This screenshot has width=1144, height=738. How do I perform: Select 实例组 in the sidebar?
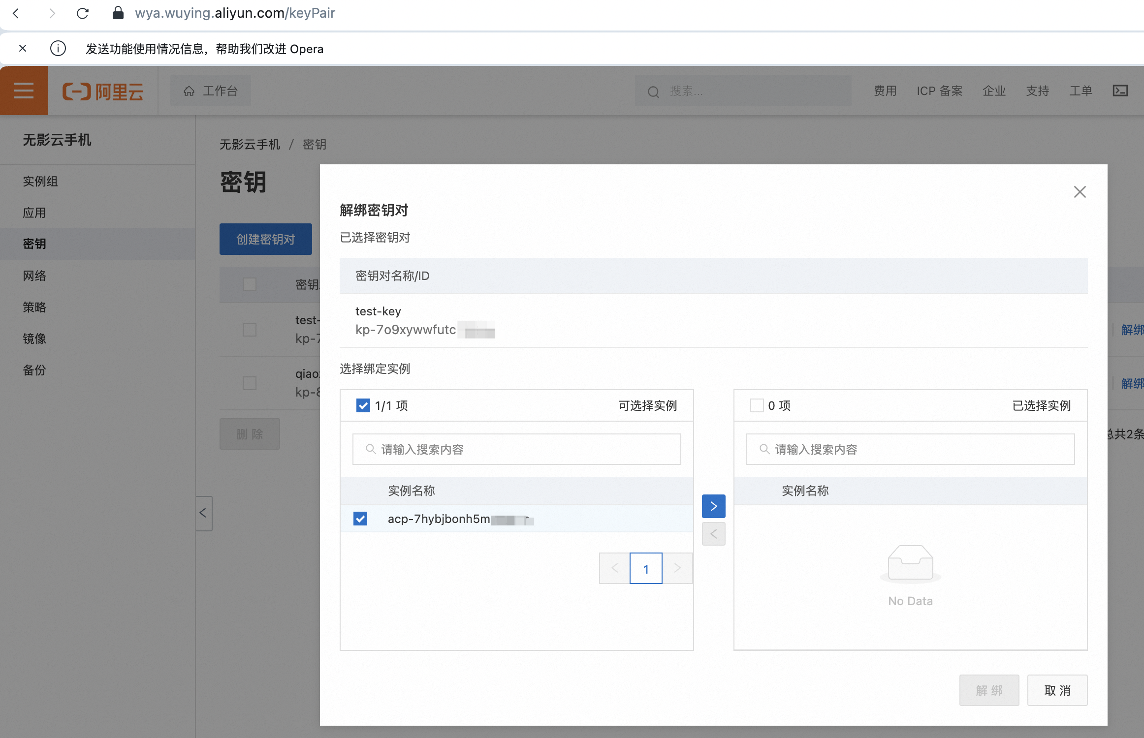(97, 181)
